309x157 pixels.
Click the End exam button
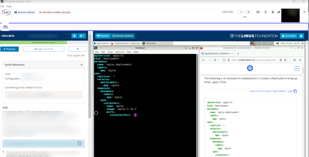(x=289, y=36)
